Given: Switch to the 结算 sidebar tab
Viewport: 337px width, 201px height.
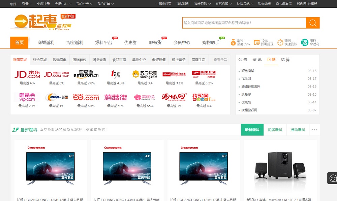Looking at the screenshot, I should point(285,60).
